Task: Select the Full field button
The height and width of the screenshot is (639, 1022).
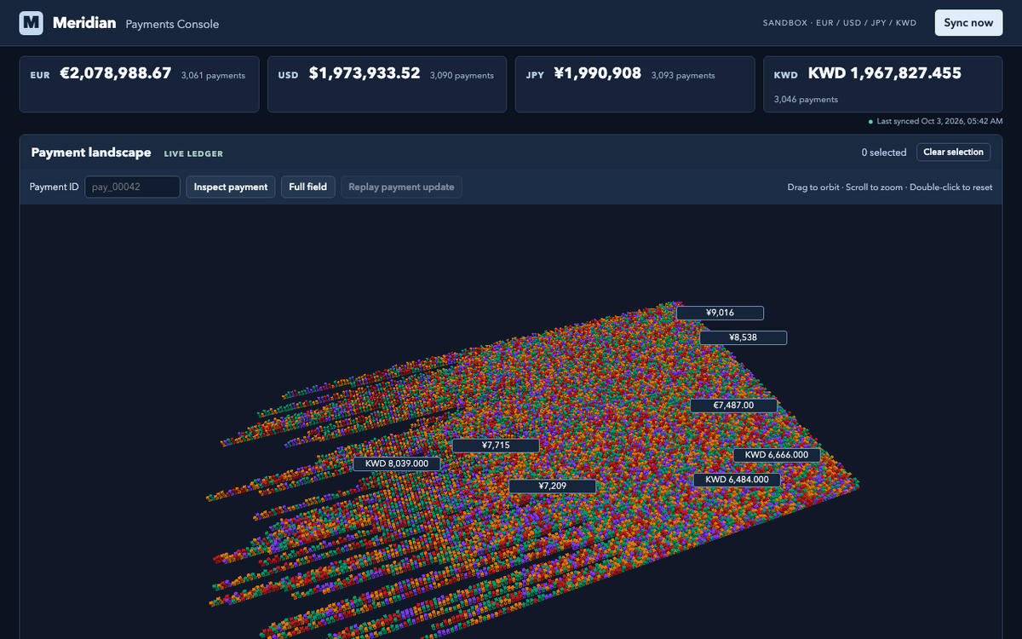Action: click(x=307, y=187)
